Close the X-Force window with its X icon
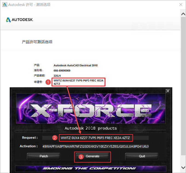Image resolution: width=186 pixels, height=173 pixels. click(x=168, y=91)
